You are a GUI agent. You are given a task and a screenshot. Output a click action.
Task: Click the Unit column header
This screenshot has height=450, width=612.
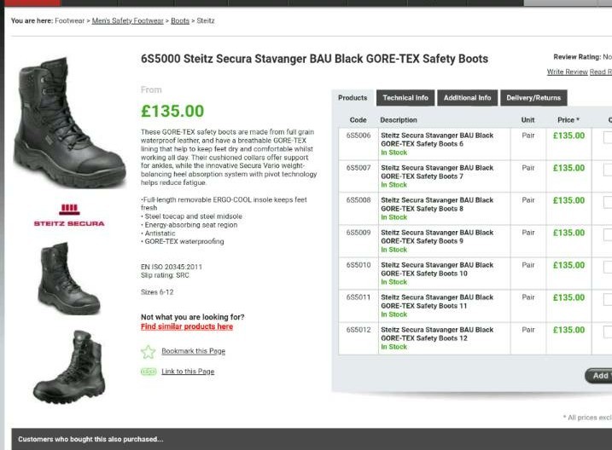[527, 120]
